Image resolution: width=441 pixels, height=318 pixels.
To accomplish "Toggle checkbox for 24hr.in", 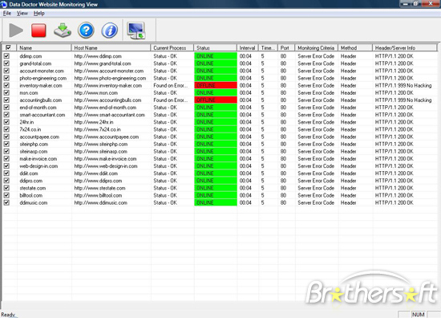I will click(x=6, y=122).
